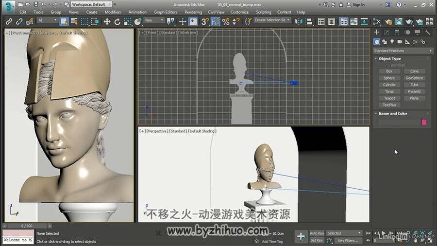Image resolution: width=437 pixels, height=246 pixels.
Task: Select the Select and Place tool
Action: 138,21
